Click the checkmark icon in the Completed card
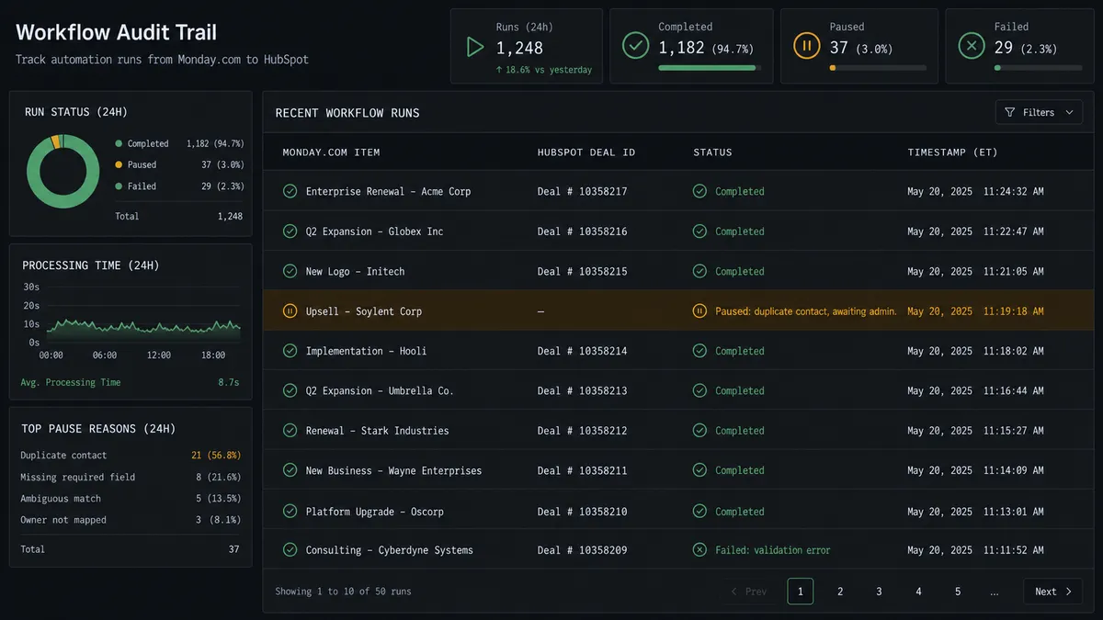1103x620 pixels. (x=635, y=46)
